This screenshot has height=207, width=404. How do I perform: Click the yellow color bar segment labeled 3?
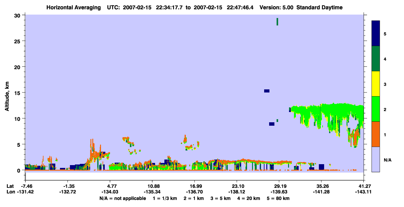pos(376,84)
